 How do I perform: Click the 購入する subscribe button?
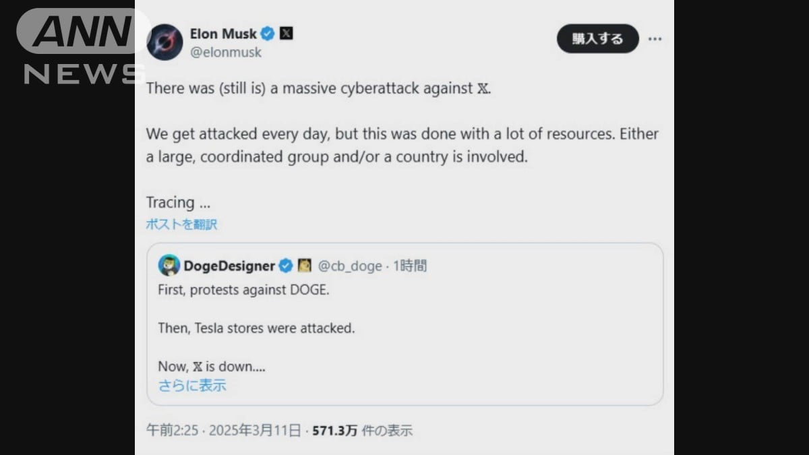pos(597,39)
